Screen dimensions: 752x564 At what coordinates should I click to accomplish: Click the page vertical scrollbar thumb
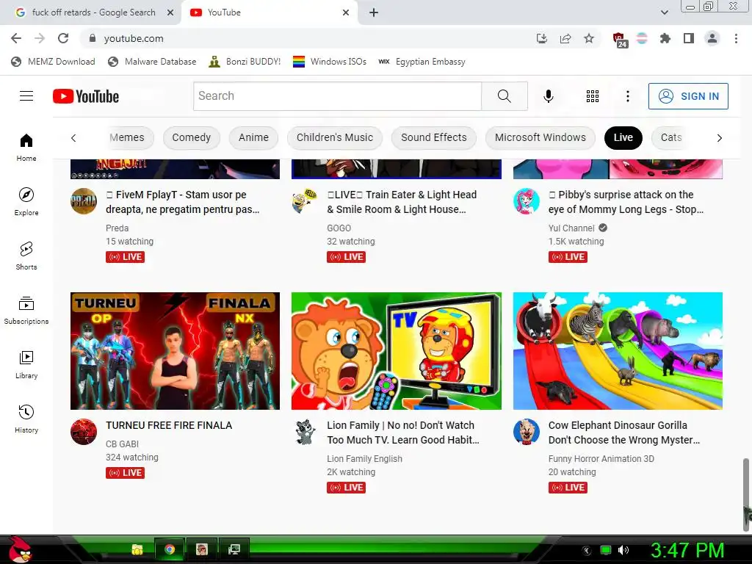(x=746, y=494)
